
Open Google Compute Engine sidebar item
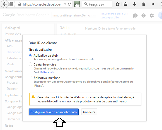pyautogui.click(x=15, y=113)
